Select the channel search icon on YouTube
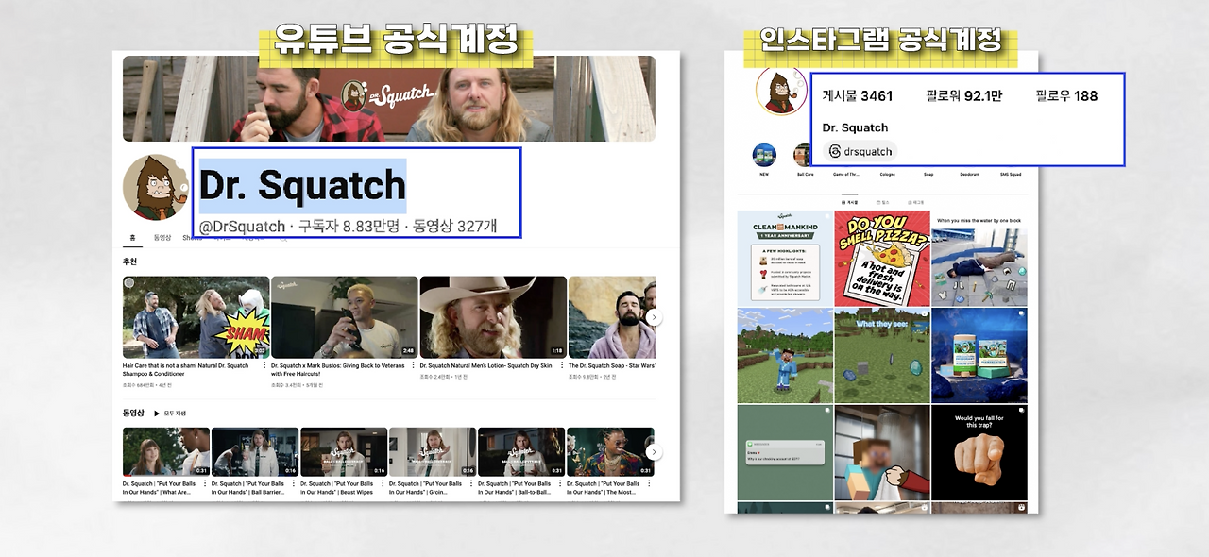Screen dimensions: 1209x557 [x=283, y=239]
